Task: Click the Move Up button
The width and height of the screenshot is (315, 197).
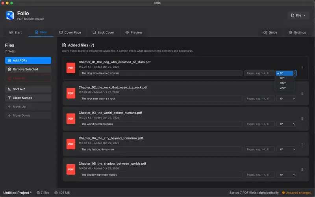Action: (28, 107)
